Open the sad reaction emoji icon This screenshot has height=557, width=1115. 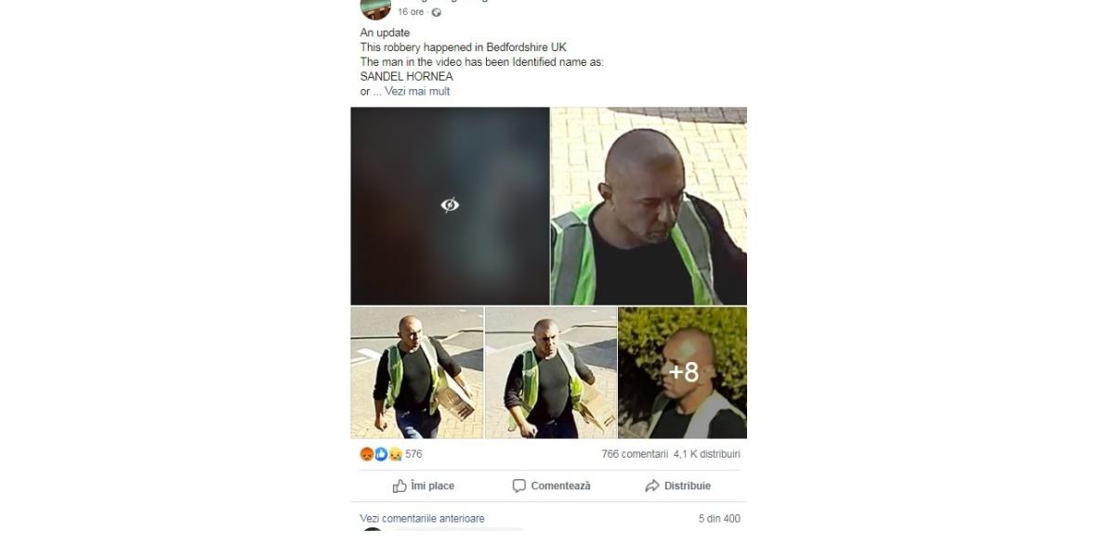[395, 454]
